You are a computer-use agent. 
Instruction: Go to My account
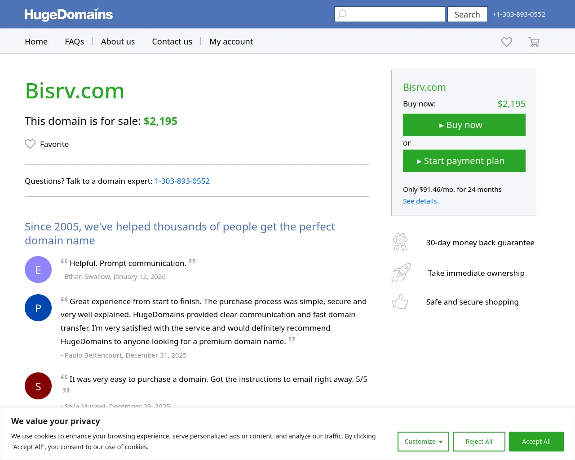pyautogui.click(x=231, y=41)
